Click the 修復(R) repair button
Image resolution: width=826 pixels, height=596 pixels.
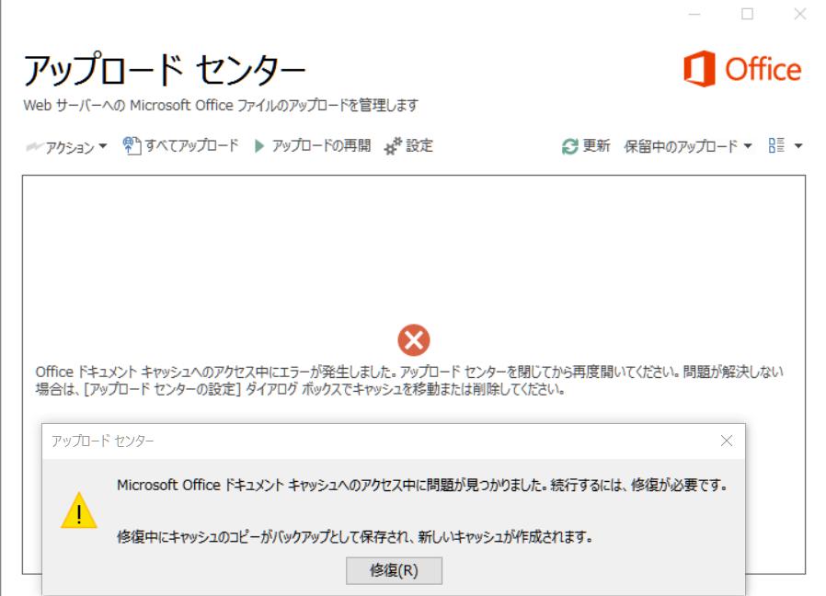(x=394, y=570)
